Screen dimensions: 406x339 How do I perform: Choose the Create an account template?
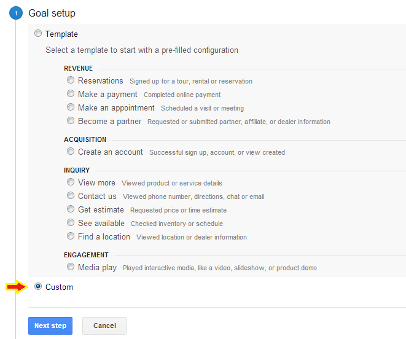click(71, 151)
